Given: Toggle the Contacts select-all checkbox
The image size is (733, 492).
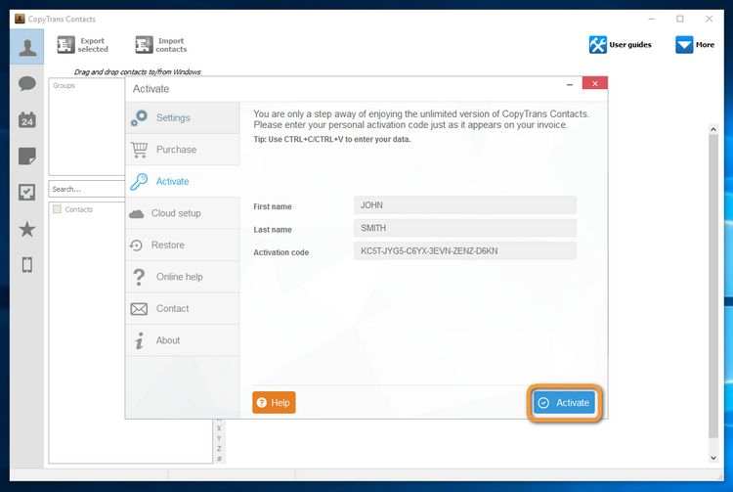Looking at the screenshot, I should pyautogui.click(x=57, y=209).
